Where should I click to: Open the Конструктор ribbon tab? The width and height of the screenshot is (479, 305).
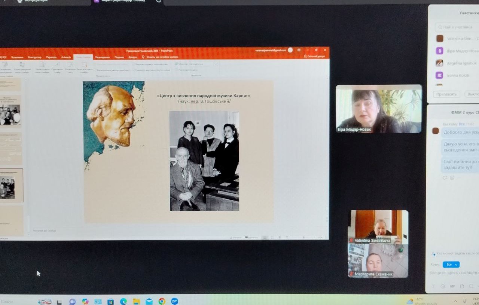tap(35, 57)
